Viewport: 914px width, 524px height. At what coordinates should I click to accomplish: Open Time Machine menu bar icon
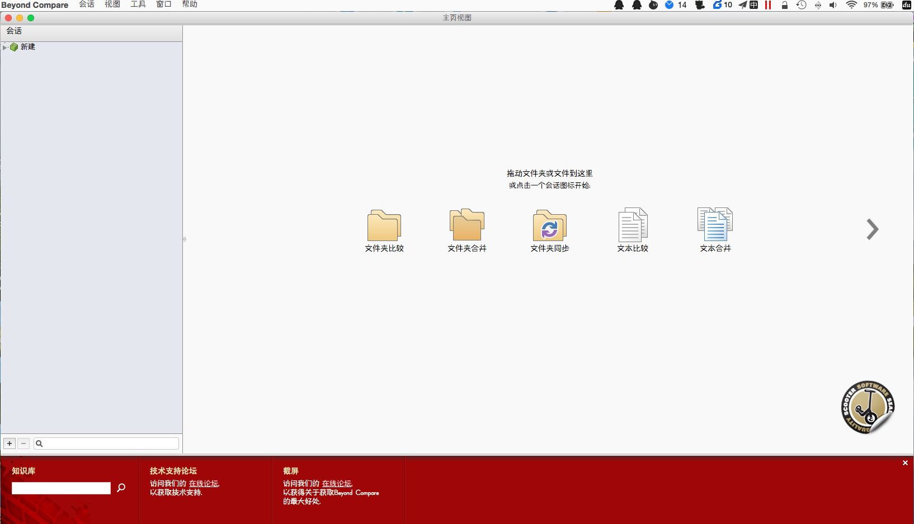[802, 5]
